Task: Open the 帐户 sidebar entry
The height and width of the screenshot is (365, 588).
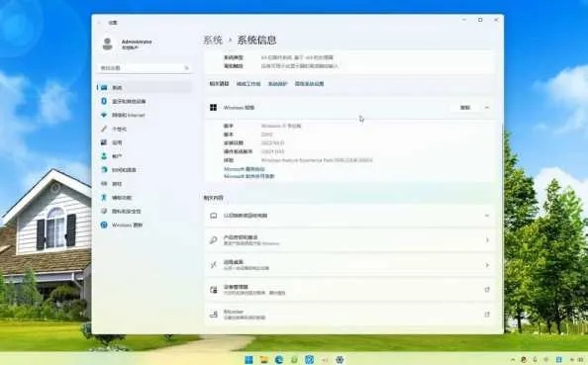Action: [145, 156]
